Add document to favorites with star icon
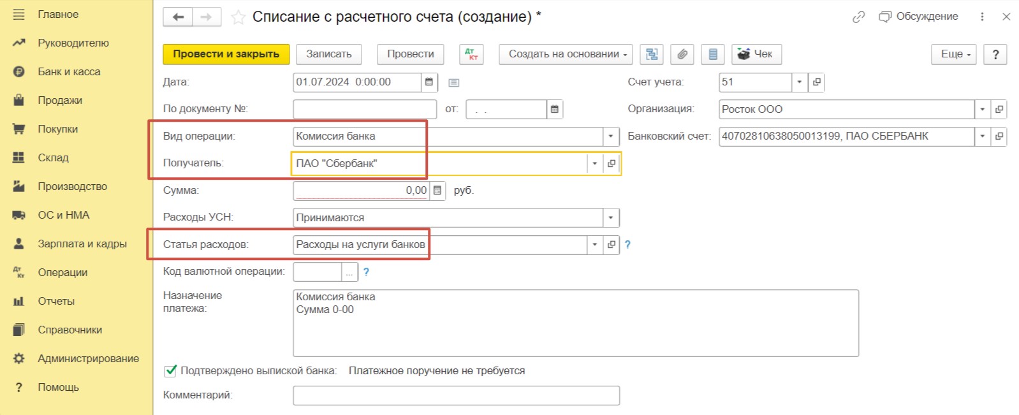1019x415 pixels. pyautogui.click(x=238, y=17)
